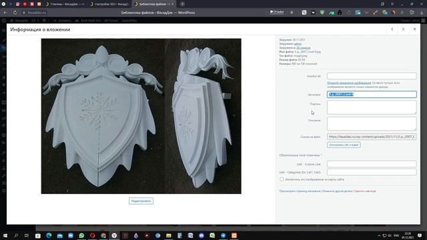Image resolution: width=427 pixels, height=240 pixels.
Task: Click the Подпись text area
Action: (x=372, y=107)
